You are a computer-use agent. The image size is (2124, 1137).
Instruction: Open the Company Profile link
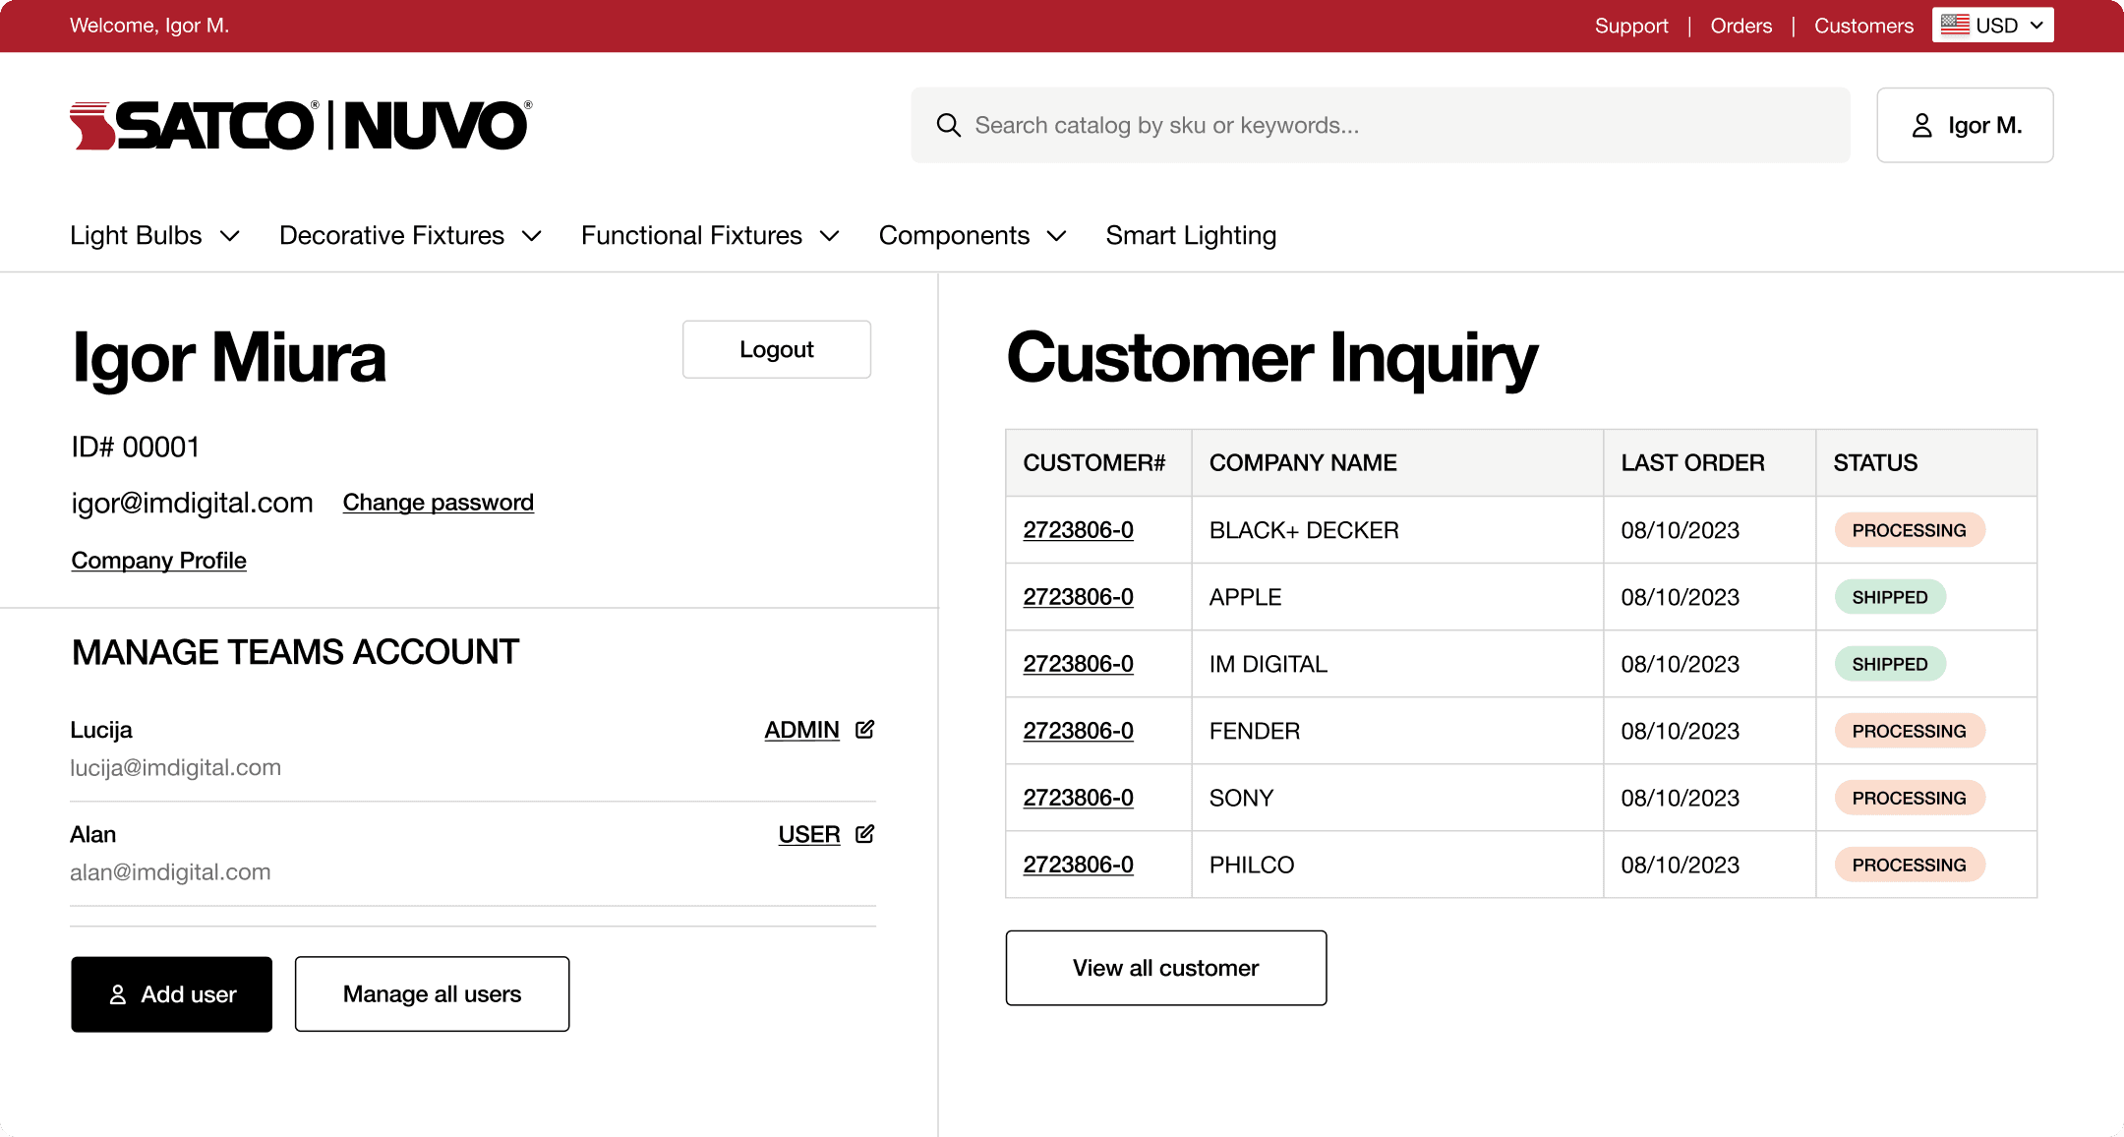(157, 560)
